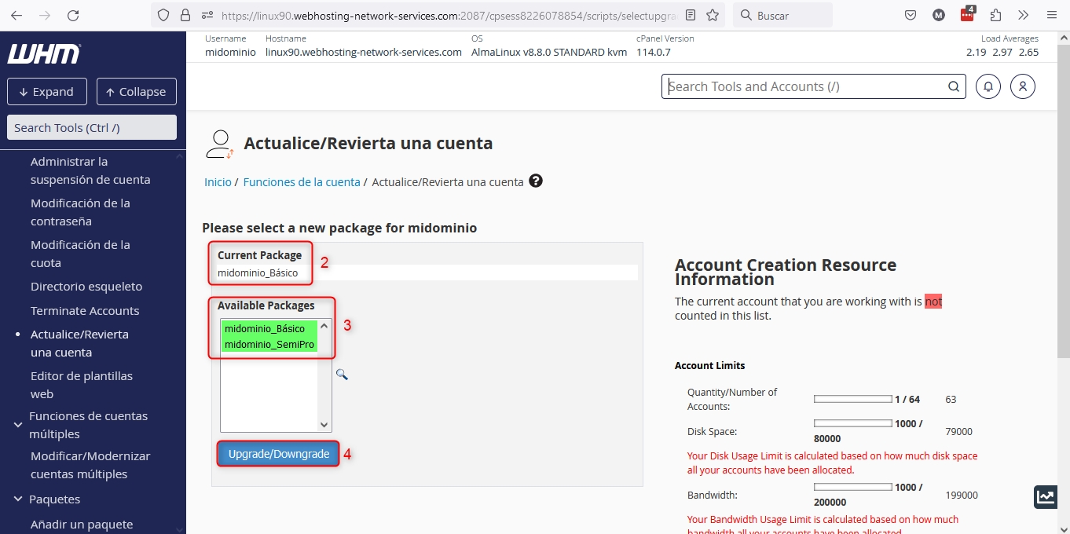The width and height of the screenshot is (1070, 534).
Task: Expand all sidebar menu sections
Action: click(46, 92)
